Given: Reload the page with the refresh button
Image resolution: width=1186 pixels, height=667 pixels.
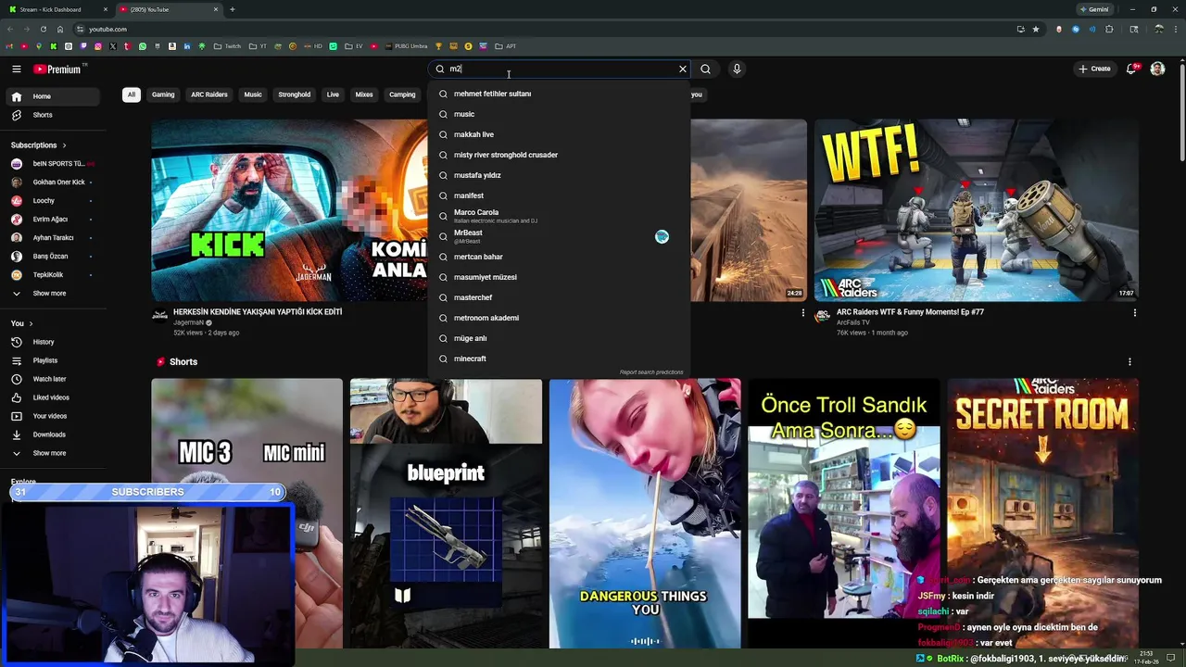Looking at the screenshot, I should point(43,29).
